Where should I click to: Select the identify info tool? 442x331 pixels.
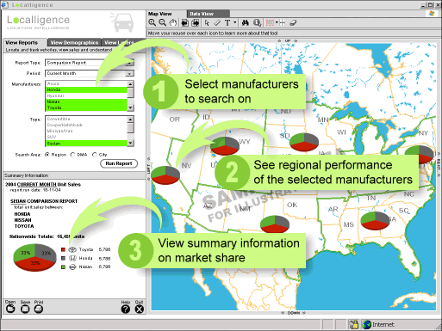pyautogui.click(x=258, y=23)
